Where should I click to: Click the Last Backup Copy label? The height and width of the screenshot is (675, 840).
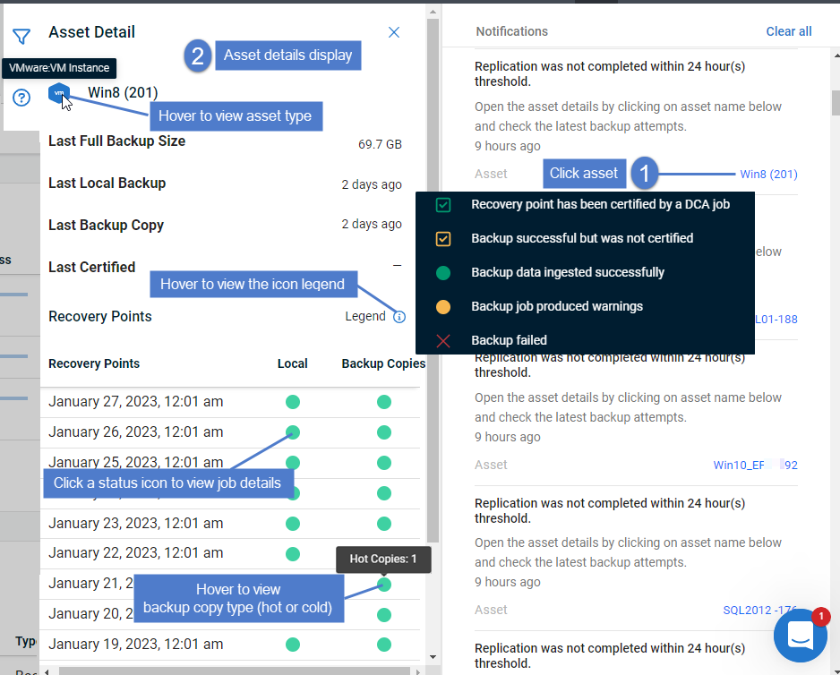[x=106, y=225]
